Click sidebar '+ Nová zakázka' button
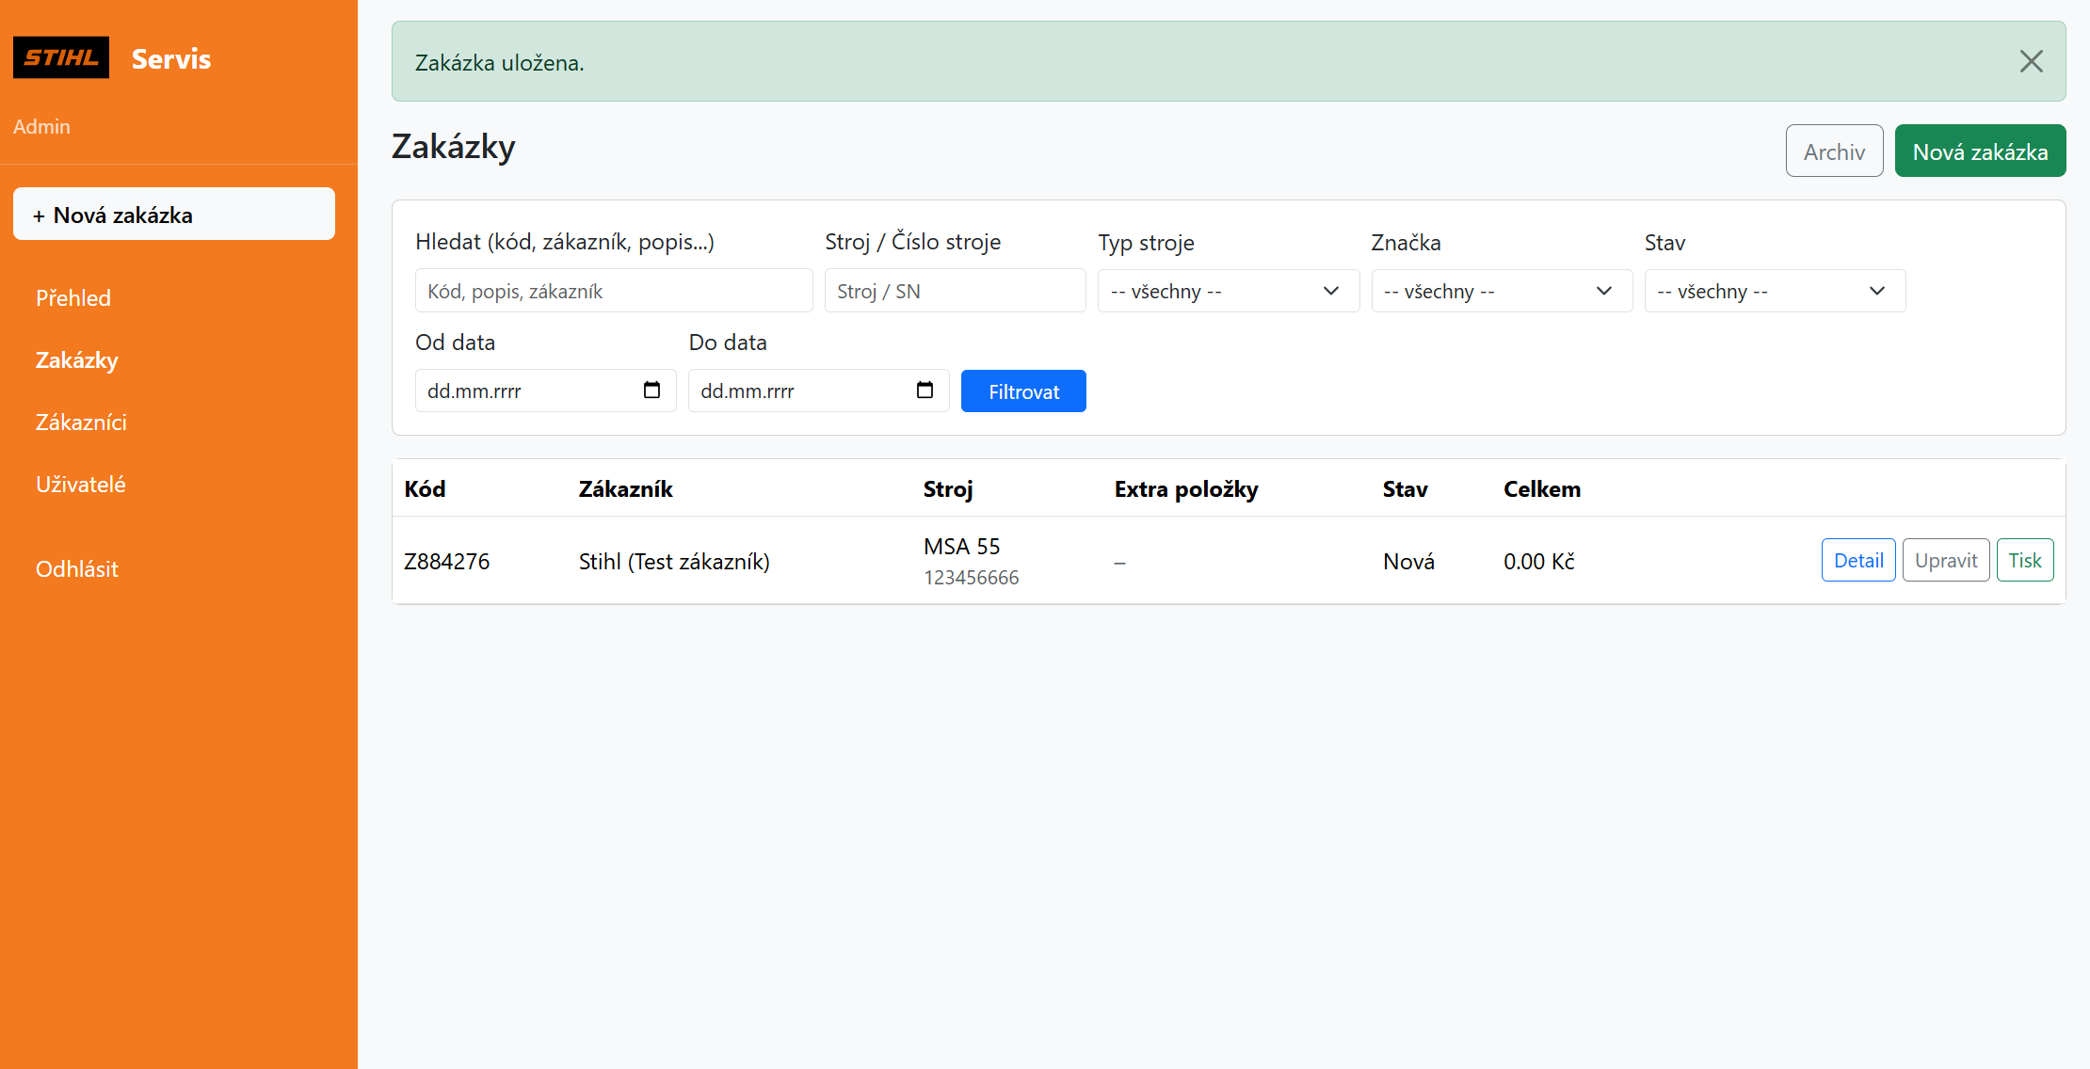The height and width of the screenshot is (1069, 2090). click(174, 215)
